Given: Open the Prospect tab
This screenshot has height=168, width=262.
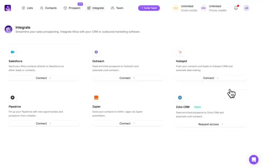Looking at the screenshot, I should point(72,8).
